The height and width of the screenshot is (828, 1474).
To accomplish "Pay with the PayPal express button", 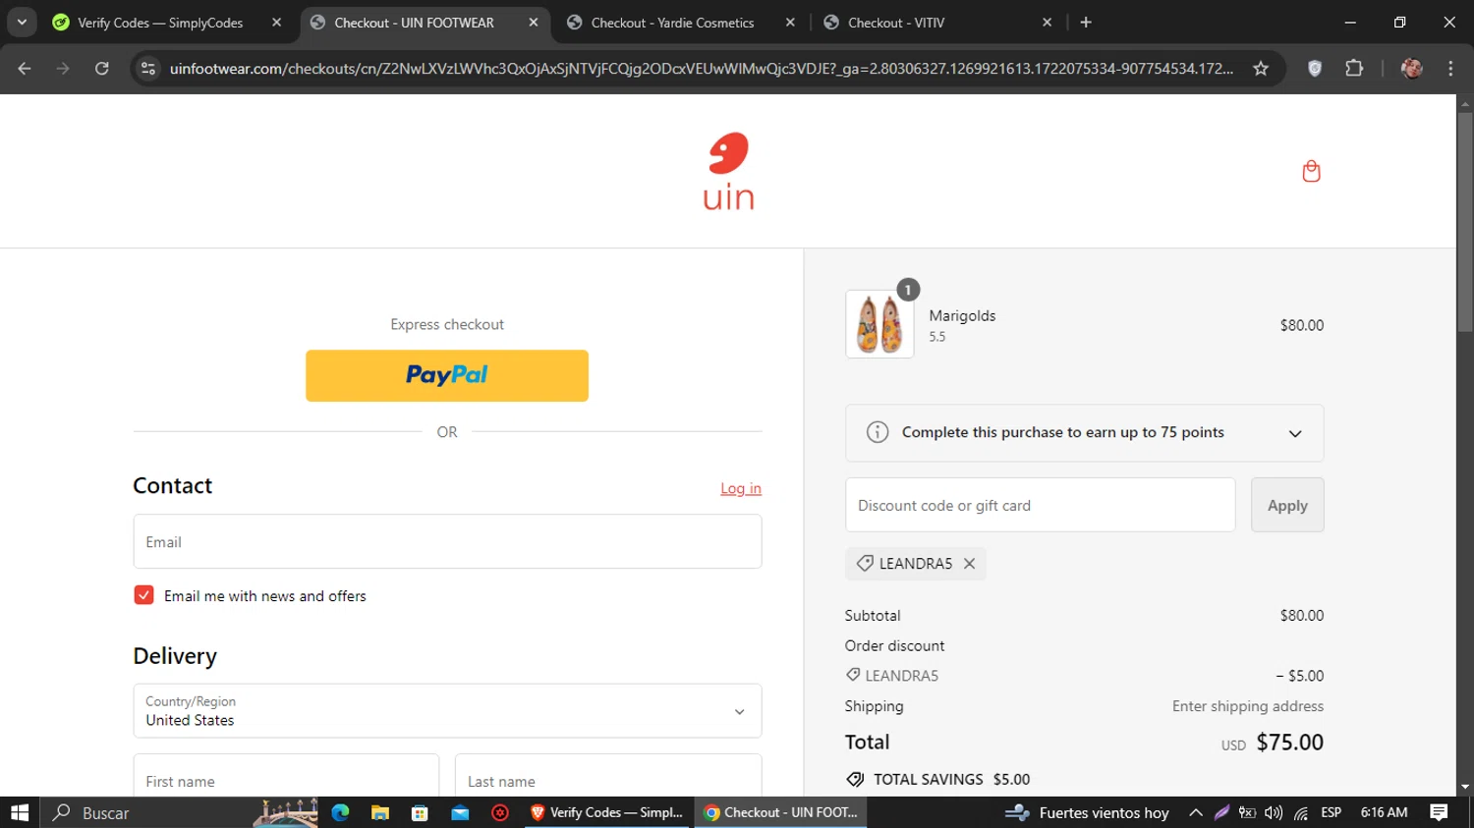I will [447, 375].
